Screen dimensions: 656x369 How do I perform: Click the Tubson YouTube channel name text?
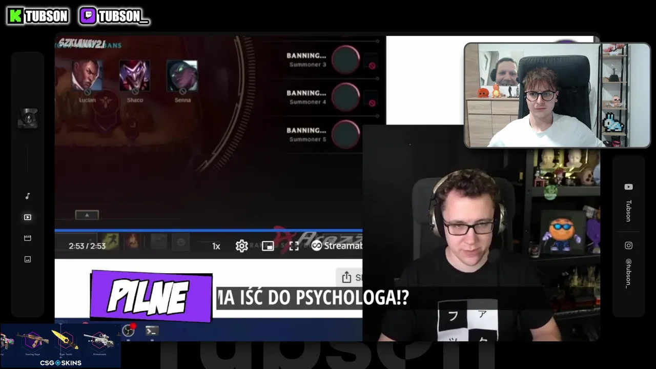click(x=628, y=211)
